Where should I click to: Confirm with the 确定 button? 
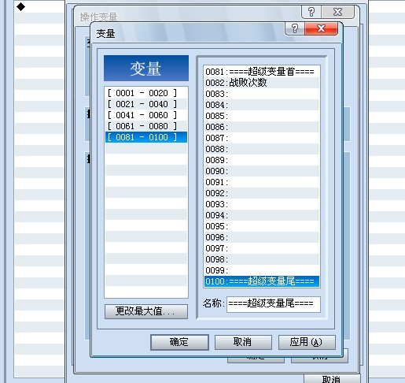coord(179,342)
